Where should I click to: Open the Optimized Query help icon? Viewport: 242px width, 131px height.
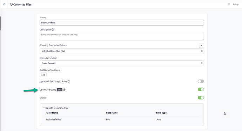64,90
